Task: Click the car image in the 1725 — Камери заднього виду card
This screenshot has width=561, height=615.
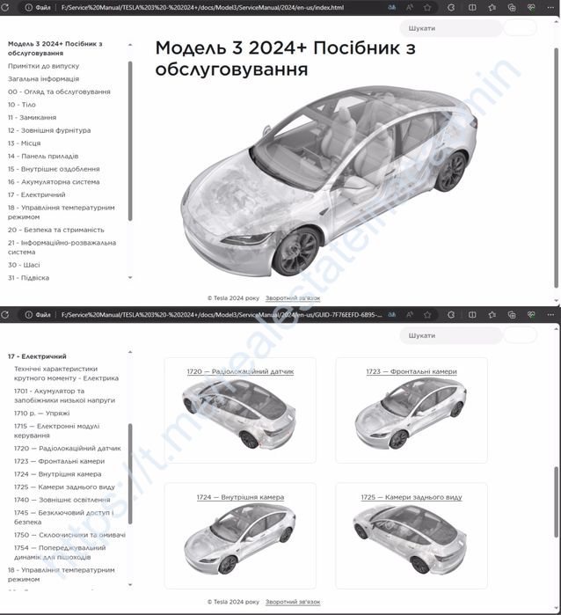Action: [410, 539]
